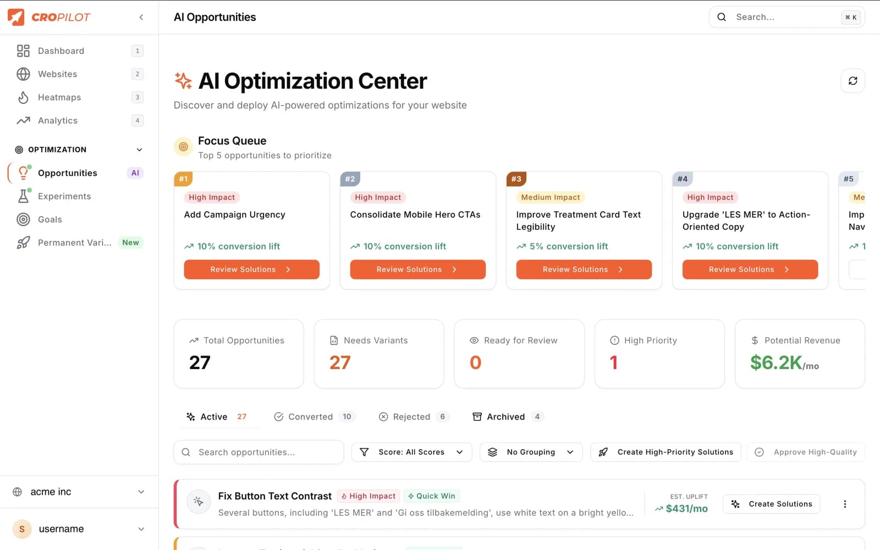Click the CroPilot logo
The height and width of the screenshot is (550, 880).
tap(50, 17)
